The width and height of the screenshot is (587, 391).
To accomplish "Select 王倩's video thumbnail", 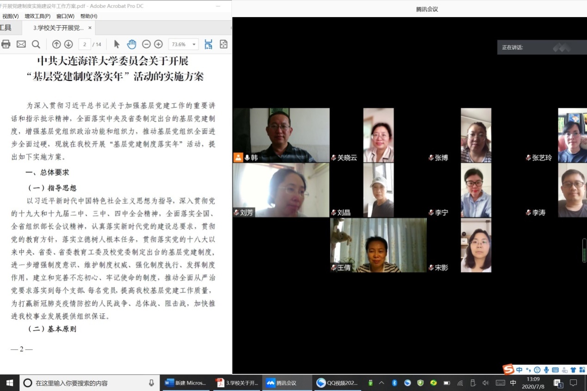I will pyautogui.click(x=378, y=245).
